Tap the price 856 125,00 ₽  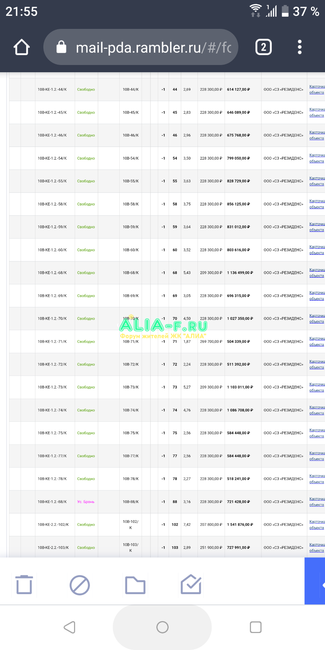(239, 204)
